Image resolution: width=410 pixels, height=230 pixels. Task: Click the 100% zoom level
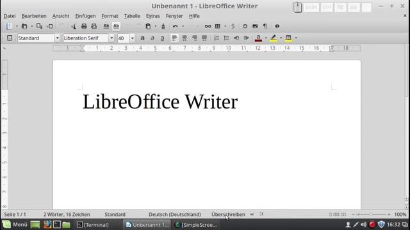pyautogui.click(x=400, y=215)
